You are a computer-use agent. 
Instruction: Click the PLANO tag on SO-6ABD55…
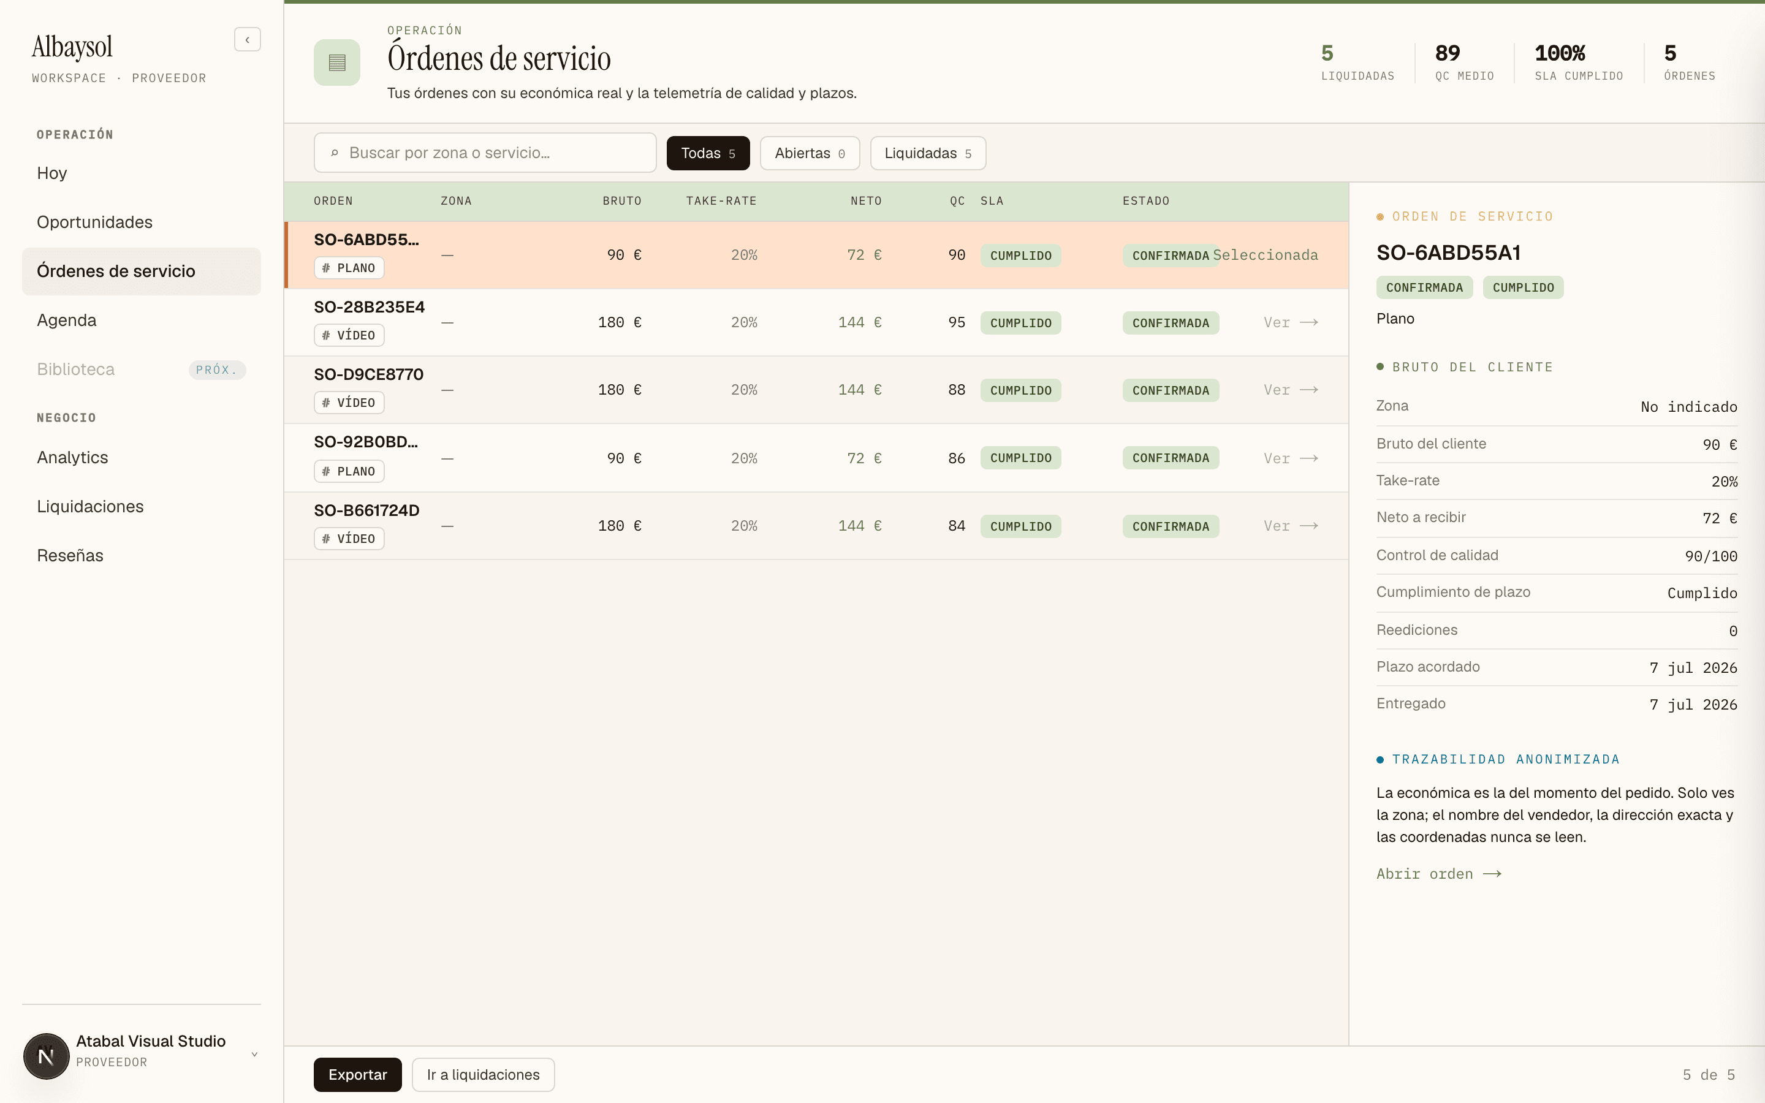[x=349, y=268]
